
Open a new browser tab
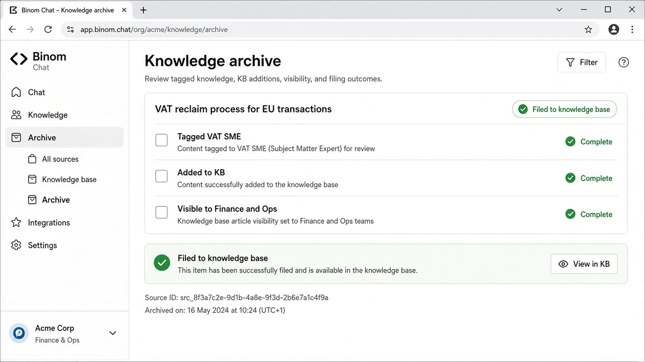144,10
